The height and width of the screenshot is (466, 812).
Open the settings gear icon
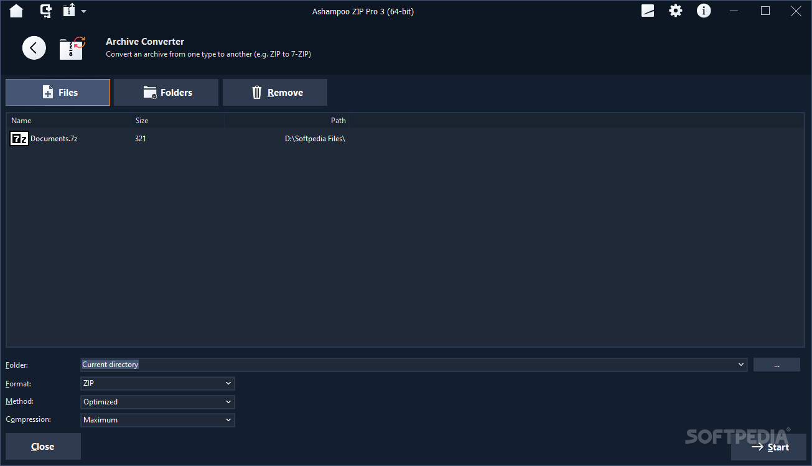[676, 11]
